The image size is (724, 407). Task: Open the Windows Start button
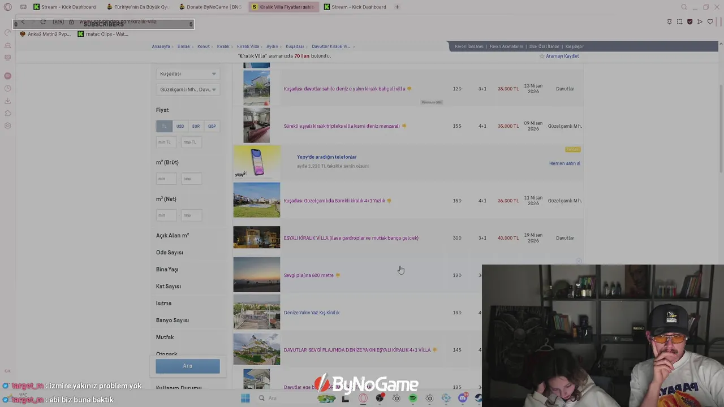(x=245, y=398)
